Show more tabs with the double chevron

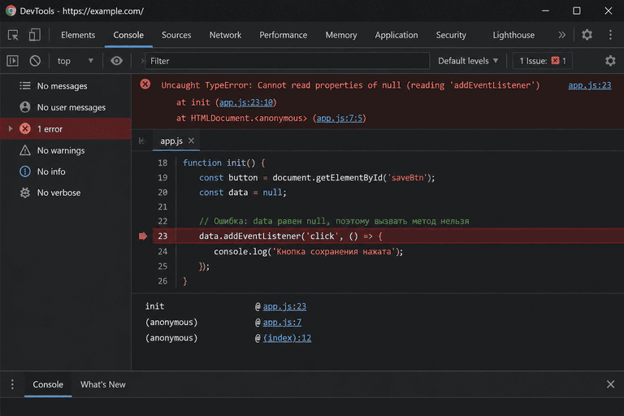(561, 35)
